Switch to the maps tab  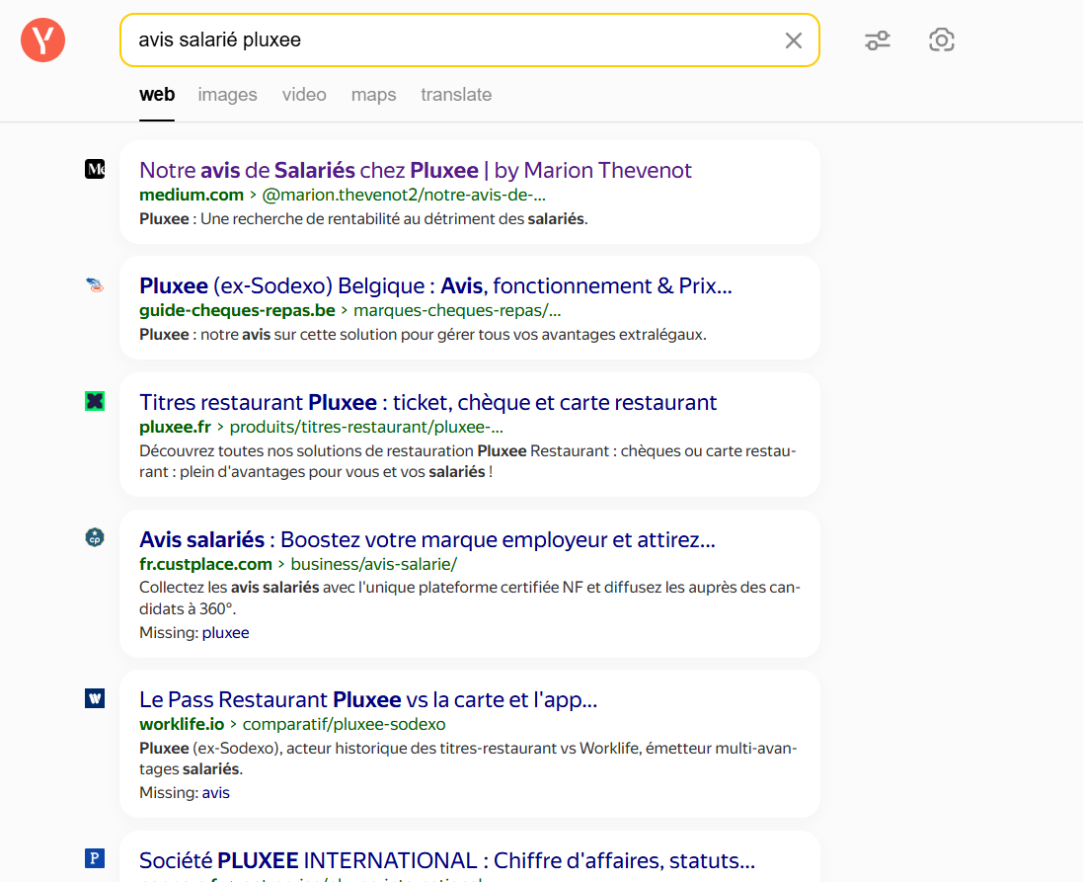tap(373, 95)
